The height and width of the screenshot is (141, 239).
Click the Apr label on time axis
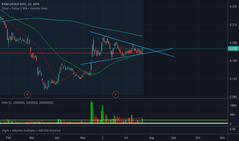click(x=57, y=138)
